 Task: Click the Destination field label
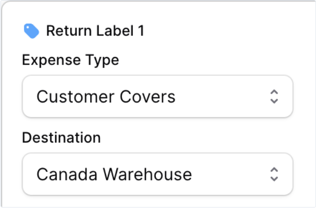61,138
